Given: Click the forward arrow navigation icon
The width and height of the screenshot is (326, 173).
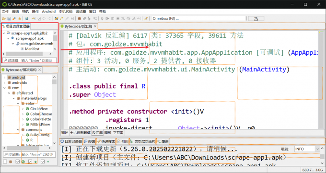Looking at the screenshot, I should [x=49, y=19].
